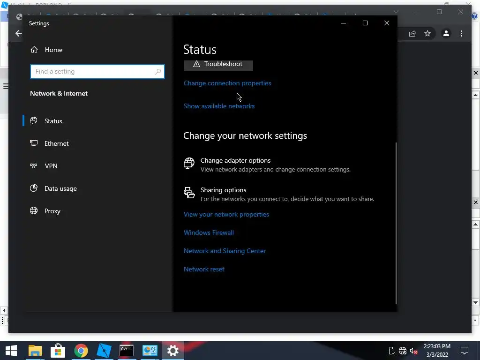The height and width of the screenshot is (360, 480).
Task: Click Show available networks link
Action: point(219,106)
